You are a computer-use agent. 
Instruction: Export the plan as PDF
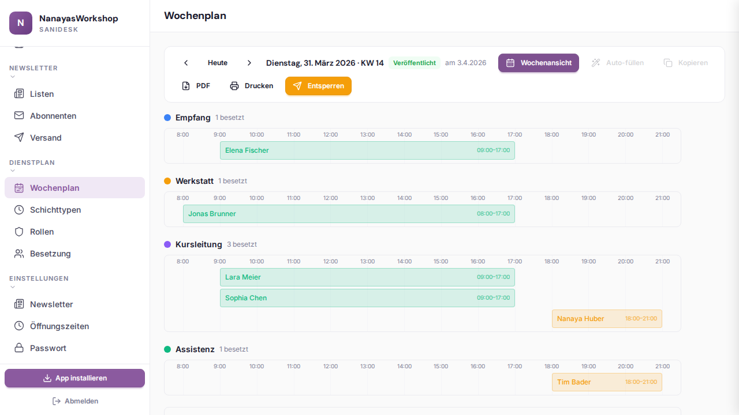196,86
